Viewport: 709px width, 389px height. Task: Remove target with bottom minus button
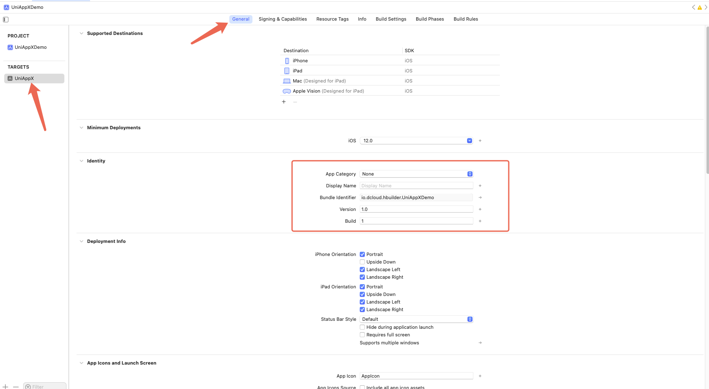[x=16, y=386]
